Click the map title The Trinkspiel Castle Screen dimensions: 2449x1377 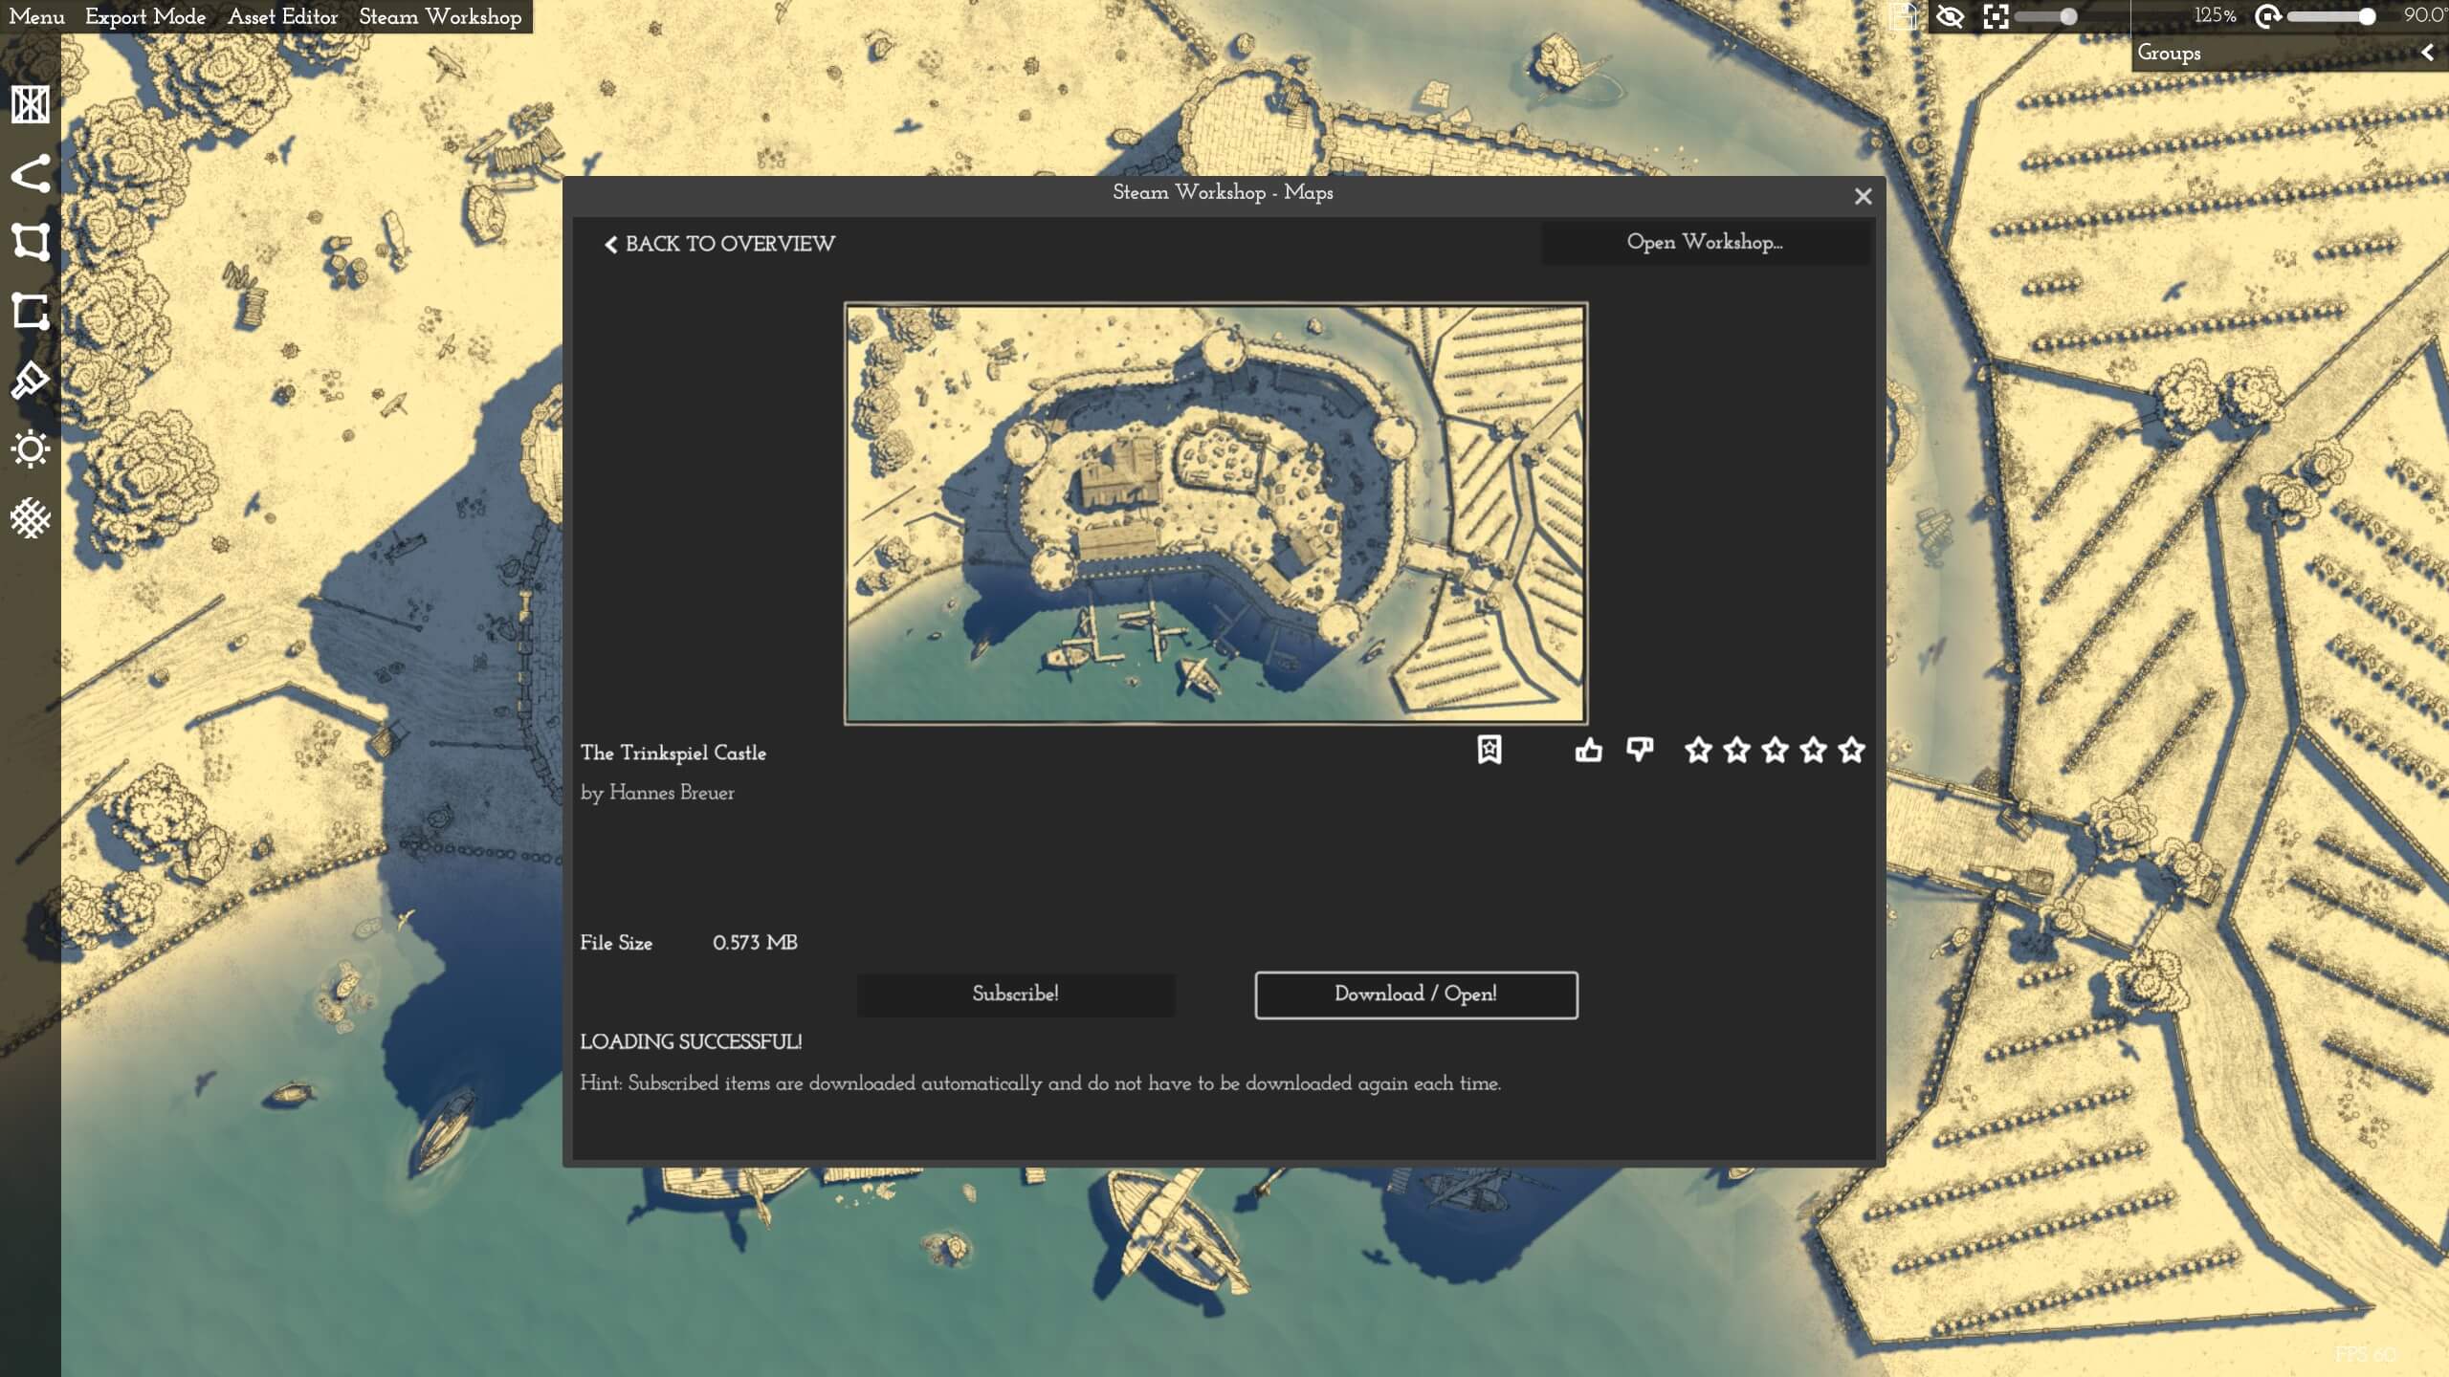tap(673, 754)
